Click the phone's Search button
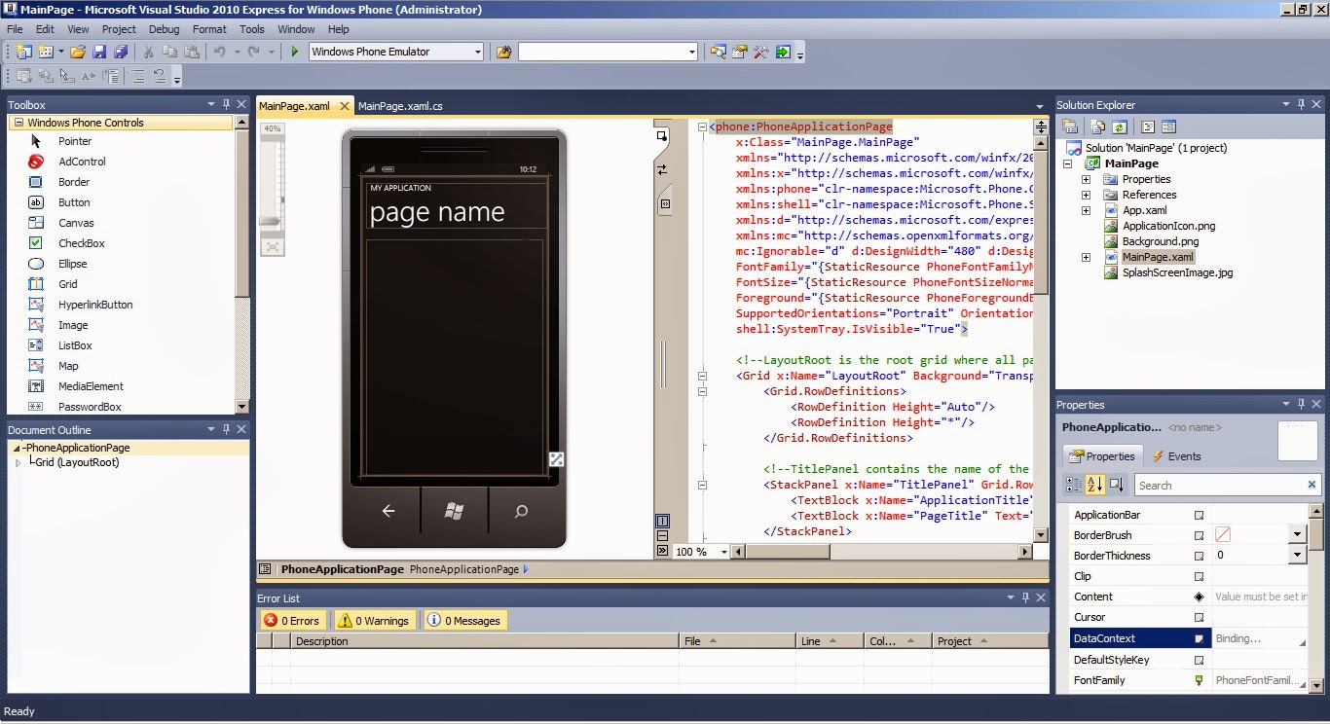 click(x=521, y=511)
